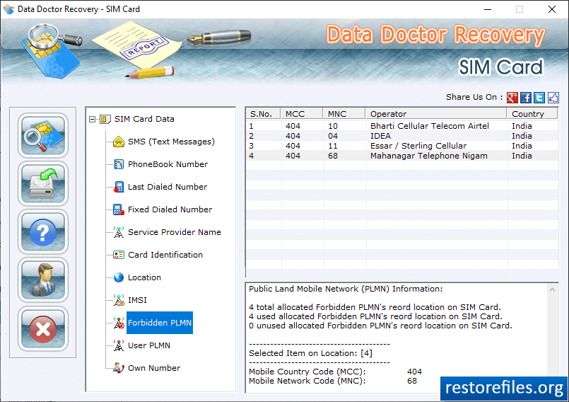Sort by MCC column header

click(x=302, y=114)
